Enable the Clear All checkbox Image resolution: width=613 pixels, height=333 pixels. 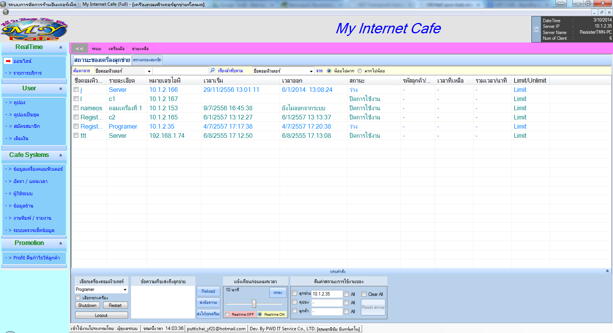[x=364, y=294]
